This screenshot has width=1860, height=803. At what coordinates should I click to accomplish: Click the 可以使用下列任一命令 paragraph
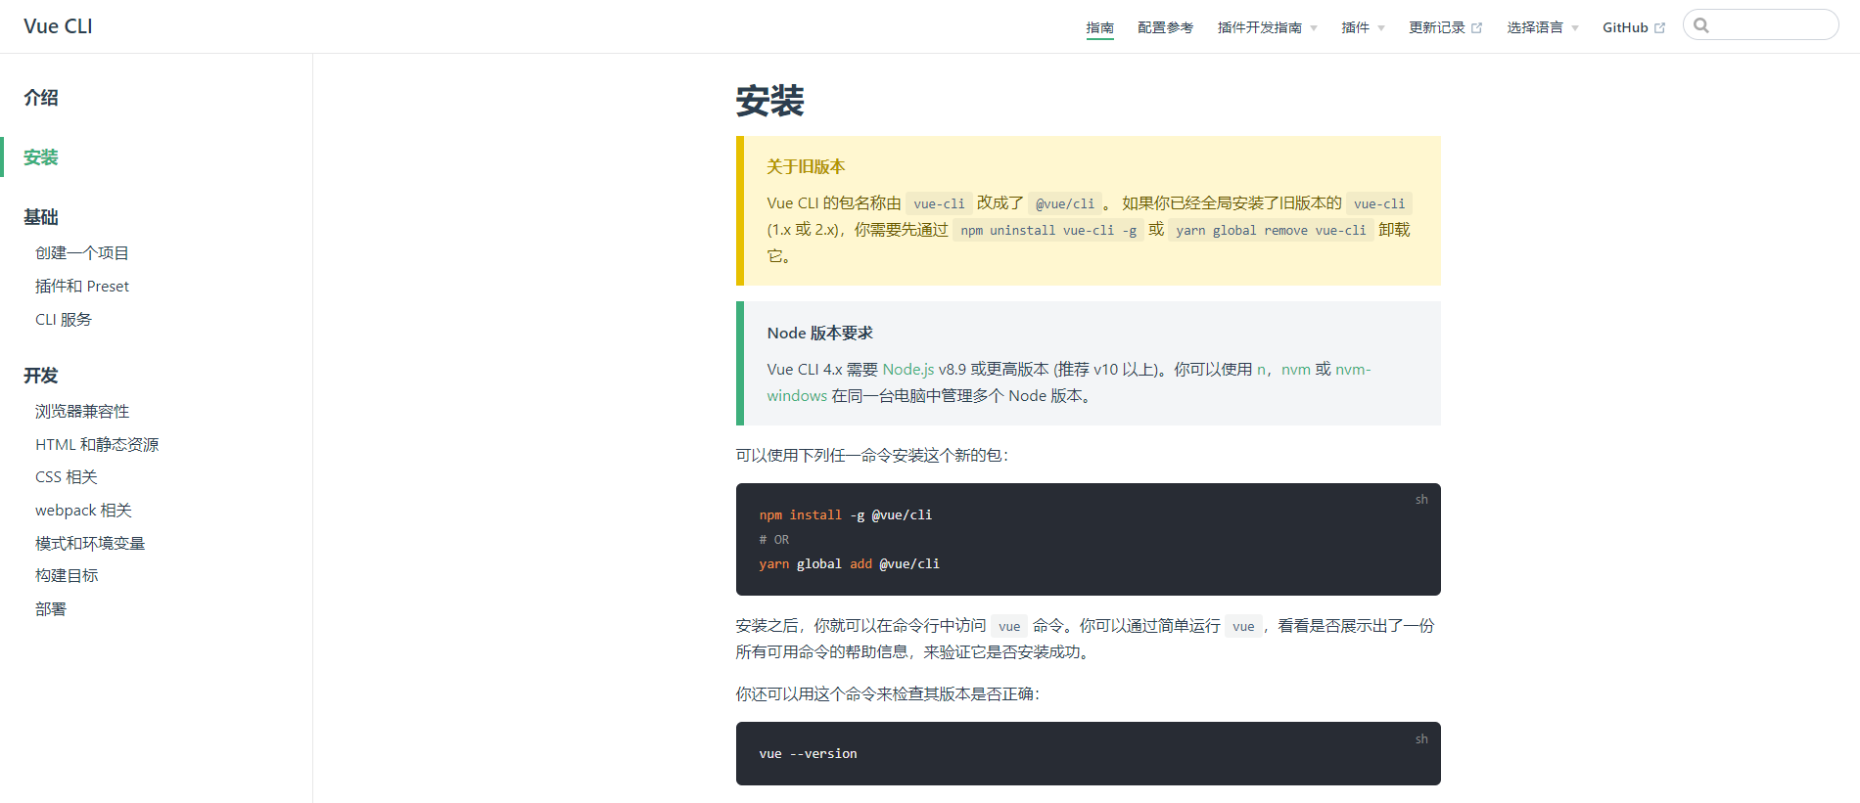(872, 456)
